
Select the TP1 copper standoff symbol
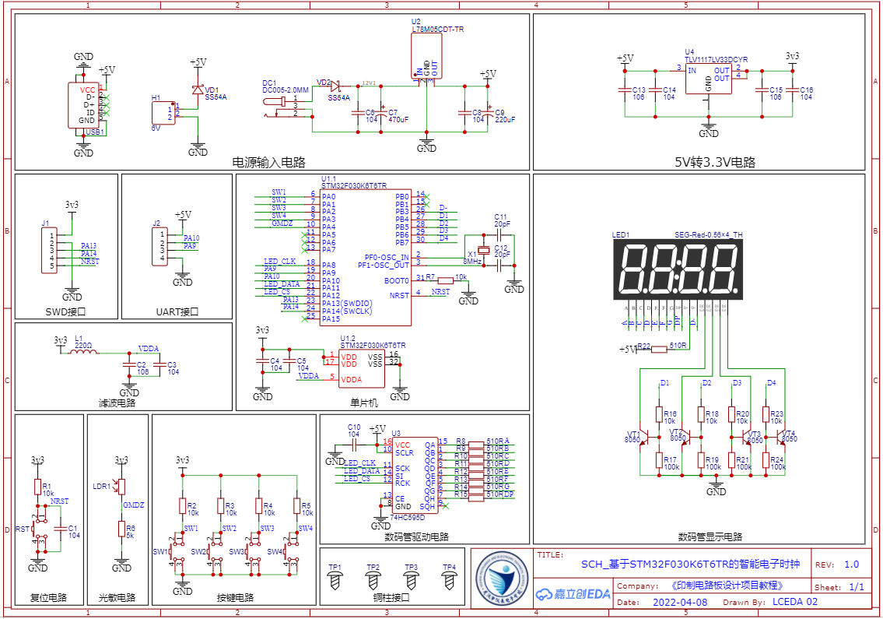tap(335, 581)
